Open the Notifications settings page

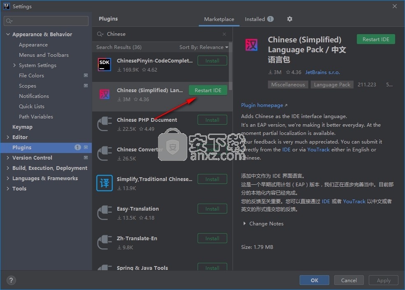[x=34, y=96]
